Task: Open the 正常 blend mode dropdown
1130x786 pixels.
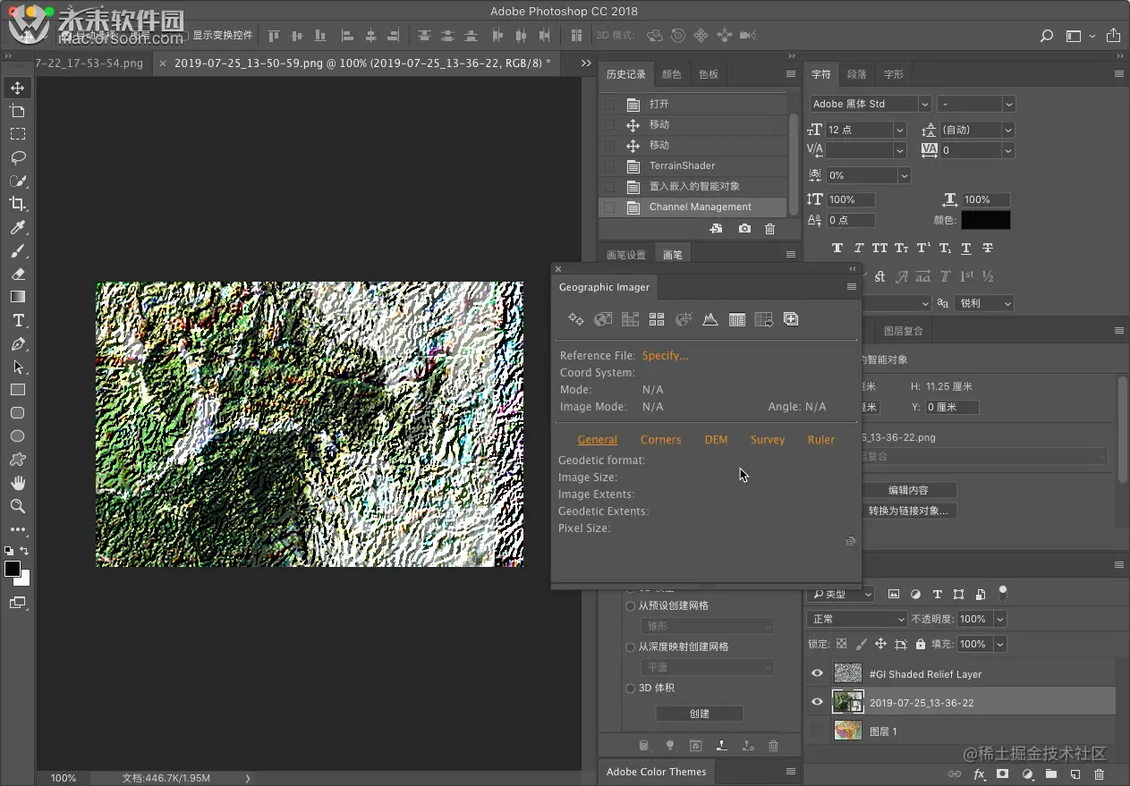Action: pos(858,619)
